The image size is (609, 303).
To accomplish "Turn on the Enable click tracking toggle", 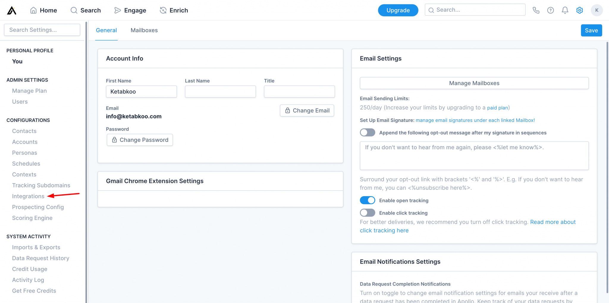I will pyautogui.click(x=368, y=213).
